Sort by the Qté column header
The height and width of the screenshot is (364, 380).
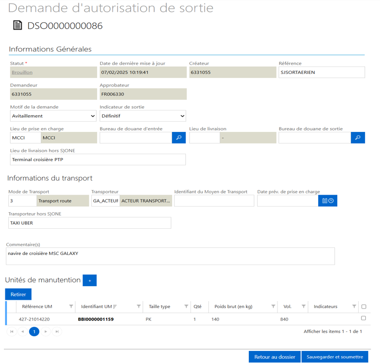coord(197,307)
